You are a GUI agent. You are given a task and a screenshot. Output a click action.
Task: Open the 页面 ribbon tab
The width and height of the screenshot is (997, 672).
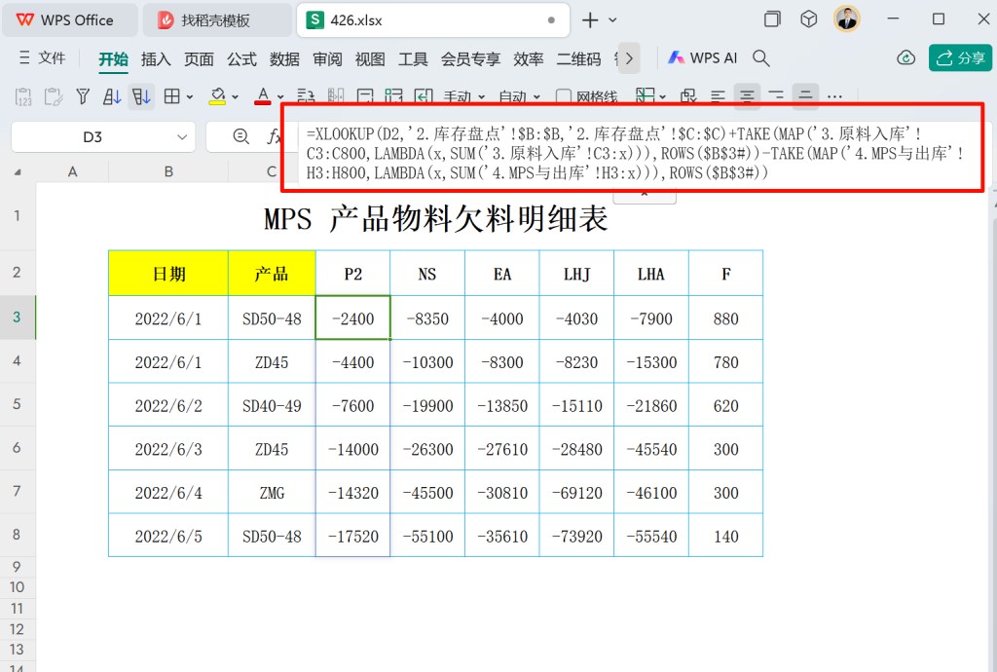pos(199,58)
